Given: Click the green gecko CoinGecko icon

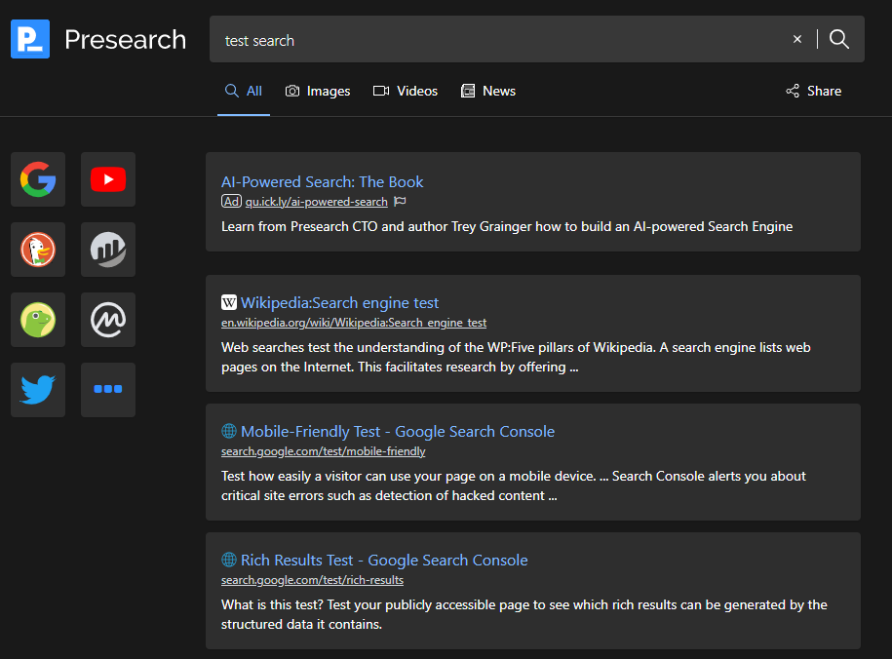Looking at the screenshot, I should (x=38, y=320).
